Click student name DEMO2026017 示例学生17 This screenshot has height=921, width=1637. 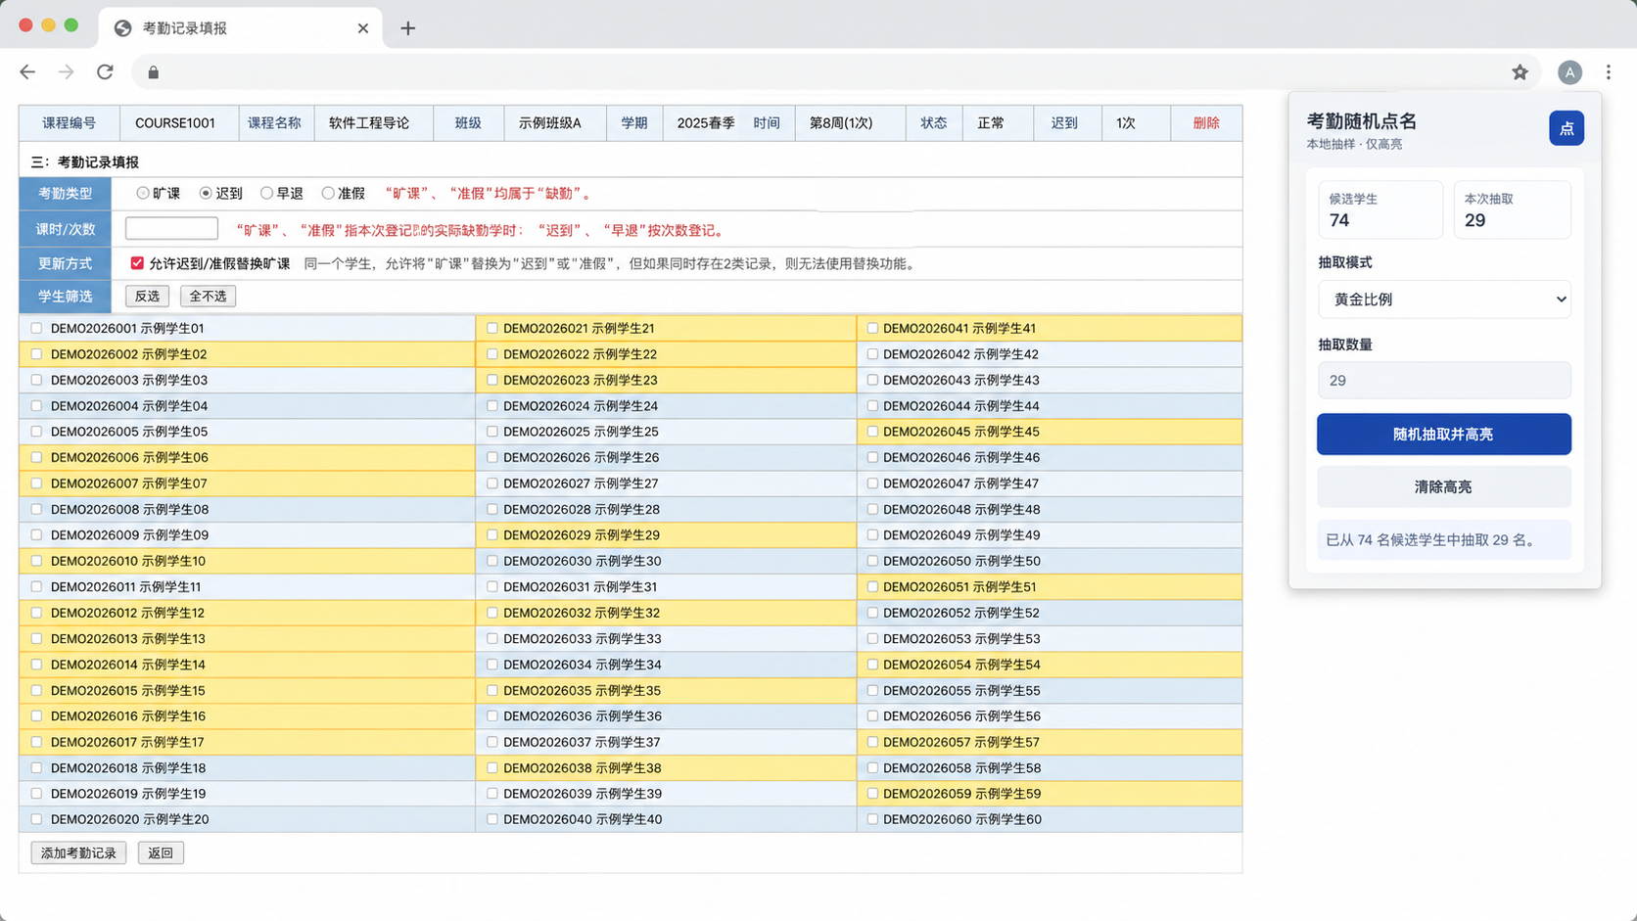(127, 742)
